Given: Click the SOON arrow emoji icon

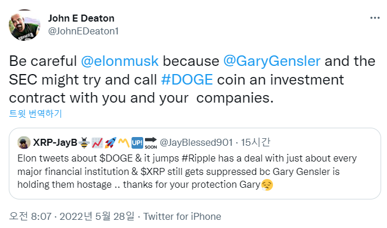Looking at the screenshot, I should tap(151, 143).
